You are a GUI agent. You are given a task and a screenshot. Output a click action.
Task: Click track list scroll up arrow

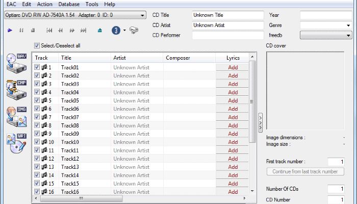[x=252, y=57]
